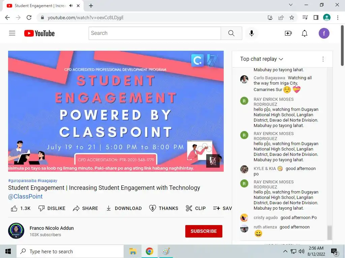The height and width of the screenshot is (258, 345).
Task: Show hidden system tray icons
Action: click(x=285, y=251)
